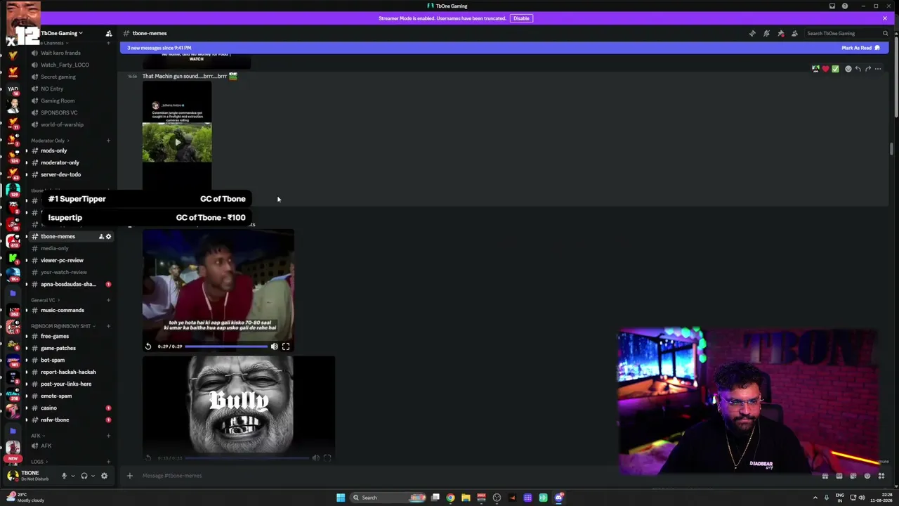Open the Discord help icon
899x506 pixels.
[845, 6]
